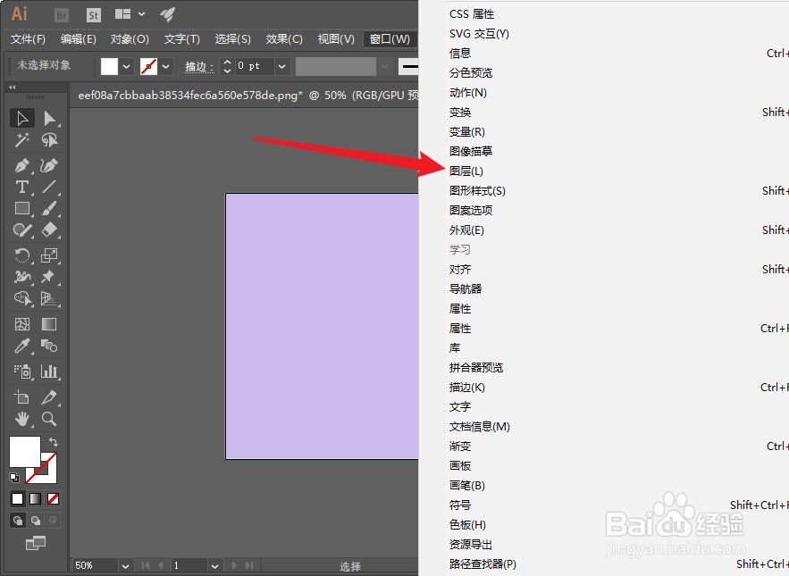Select the Mesh tool
789x576 pixels.
[22, 324]
